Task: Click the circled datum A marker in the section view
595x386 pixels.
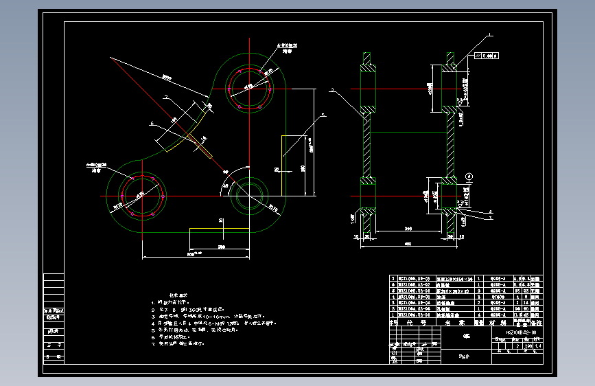Action: [x=469, y=177]
